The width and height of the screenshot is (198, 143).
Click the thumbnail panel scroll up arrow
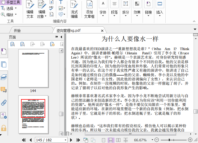(61, 51)
